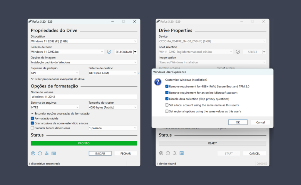Uncheck Remove requirement for 4GB+ RAM, Secure Boot
301x185 pixels.
point(167,86)
